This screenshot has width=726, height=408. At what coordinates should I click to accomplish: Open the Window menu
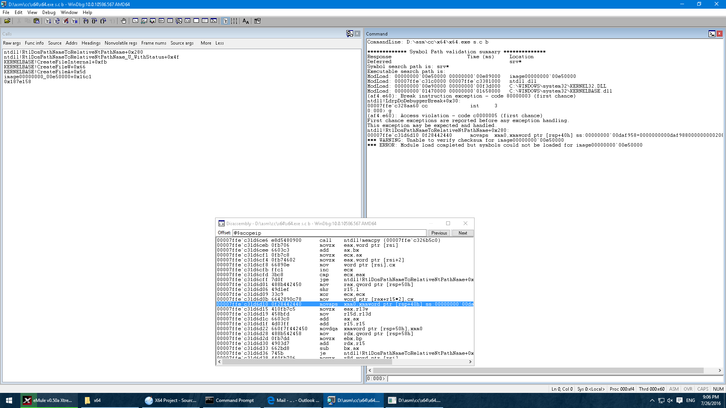69,12
